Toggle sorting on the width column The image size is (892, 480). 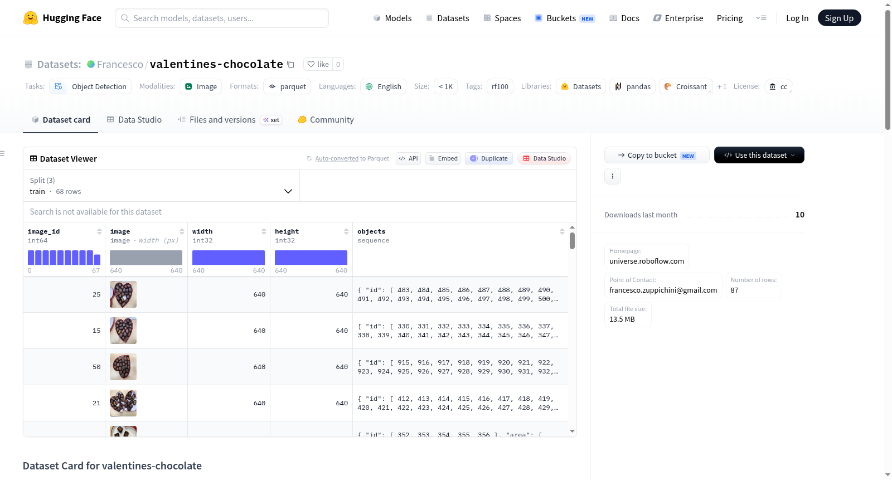[x=264, y=231]
